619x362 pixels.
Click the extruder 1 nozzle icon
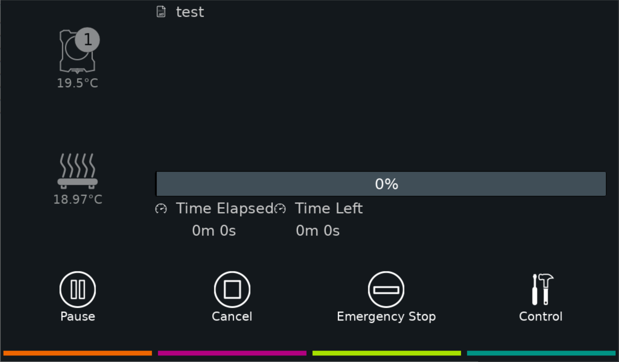[77, 51]
